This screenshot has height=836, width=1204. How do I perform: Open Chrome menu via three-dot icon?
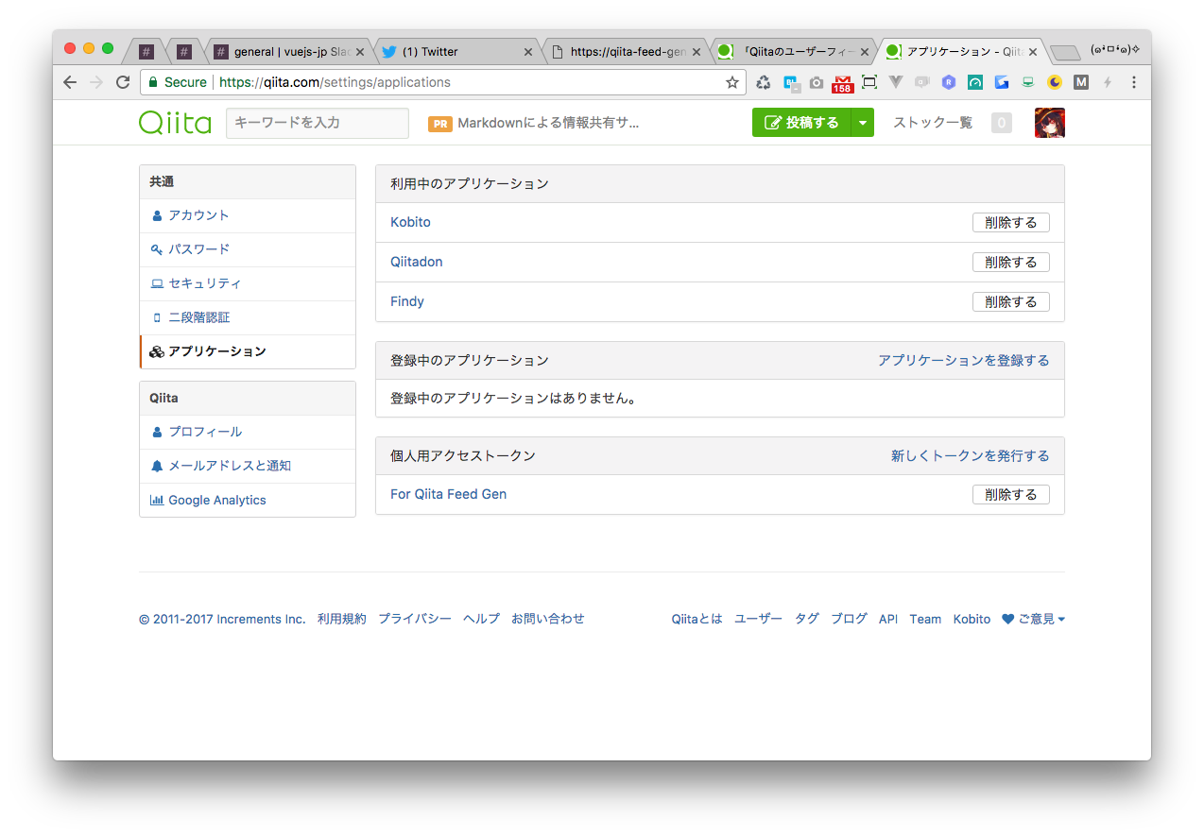(x=1133, y=82)
